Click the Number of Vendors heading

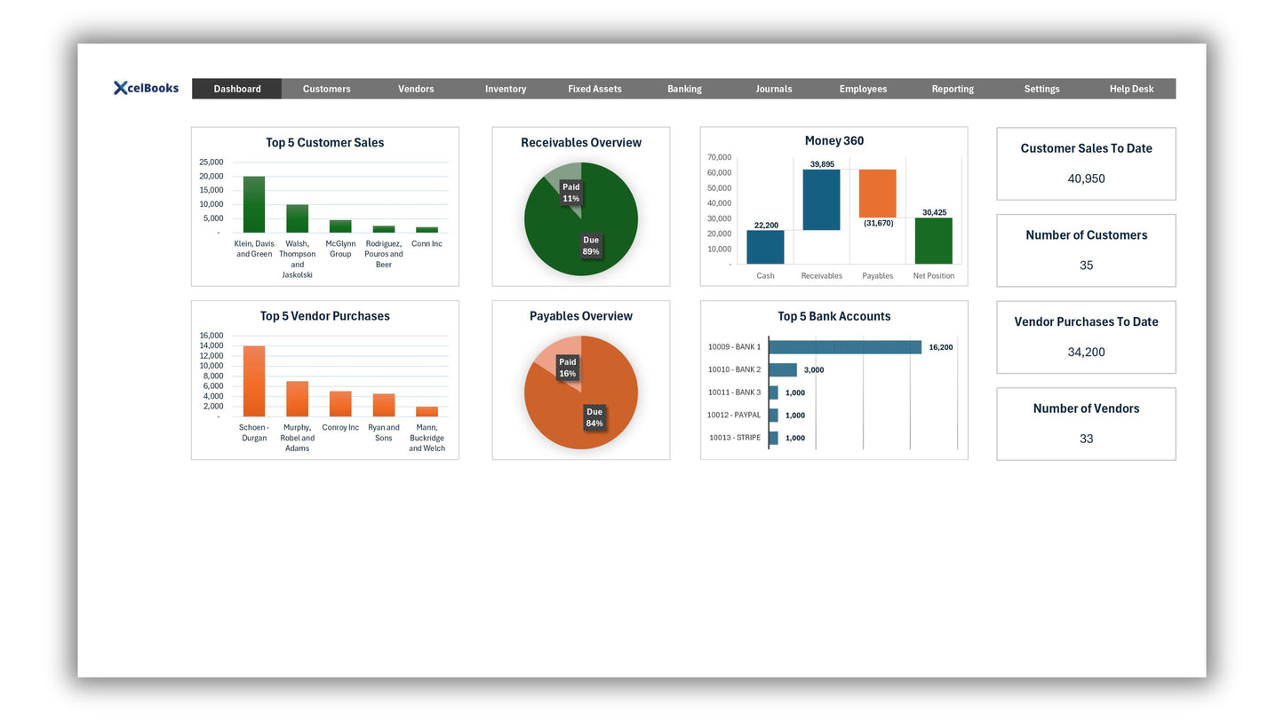pyautogui.click(x=1086, y=408)
